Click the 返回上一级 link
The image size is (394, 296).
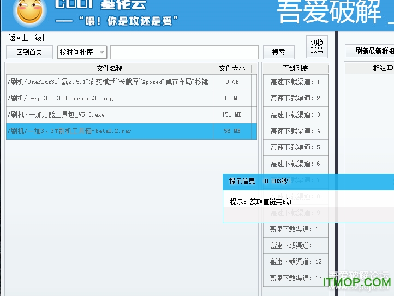25,38
